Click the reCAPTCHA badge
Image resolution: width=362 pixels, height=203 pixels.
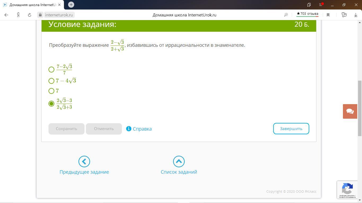347,190
